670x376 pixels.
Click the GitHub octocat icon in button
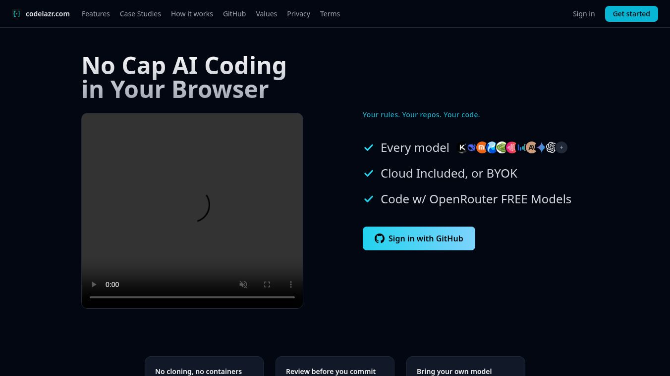pos(380,238)
